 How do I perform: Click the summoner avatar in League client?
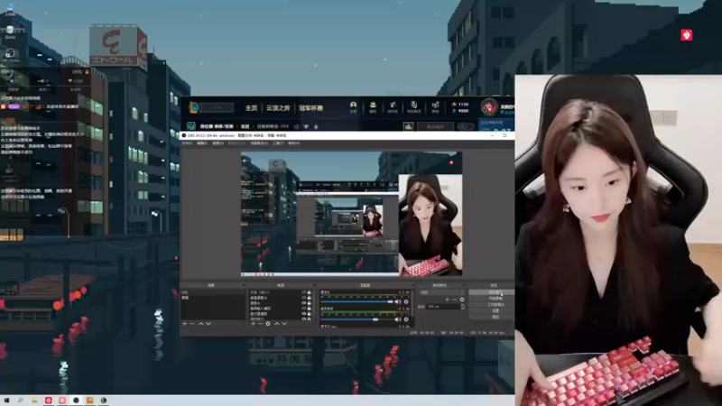pyautogui.click(x=489, y=107)
